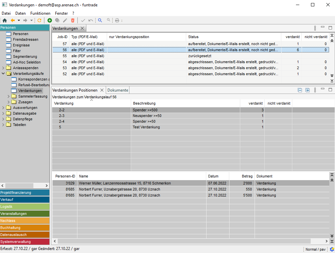Switch to the Dokumente tab
This screenshot has height=253, width=335.
point(117,90)
